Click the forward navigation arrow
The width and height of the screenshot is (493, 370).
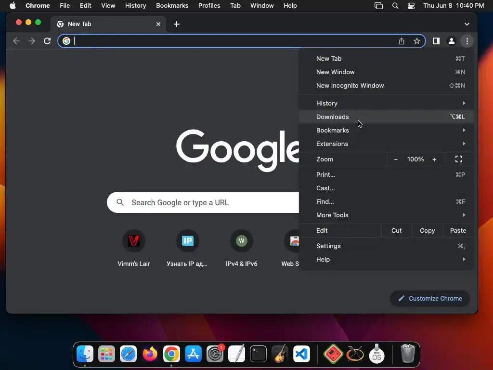coord(32,41)
